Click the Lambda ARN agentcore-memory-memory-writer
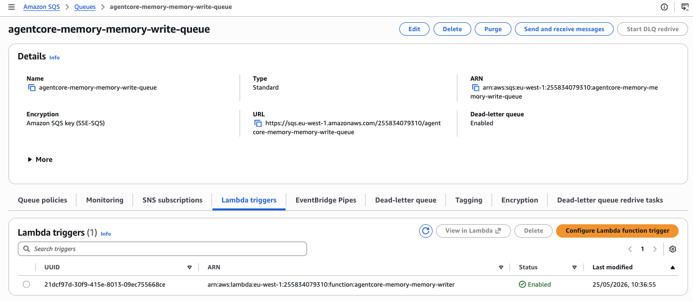Image resolution: width=693 pixels, height=302 pixels. point(331,285)
